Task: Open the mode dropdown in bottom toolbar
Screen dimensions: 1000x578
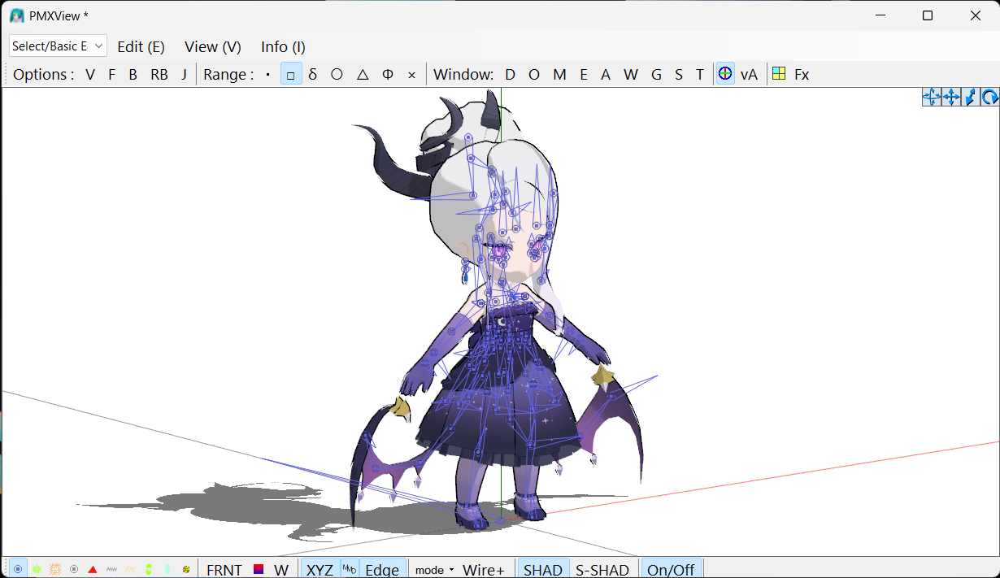Action: 435,570
